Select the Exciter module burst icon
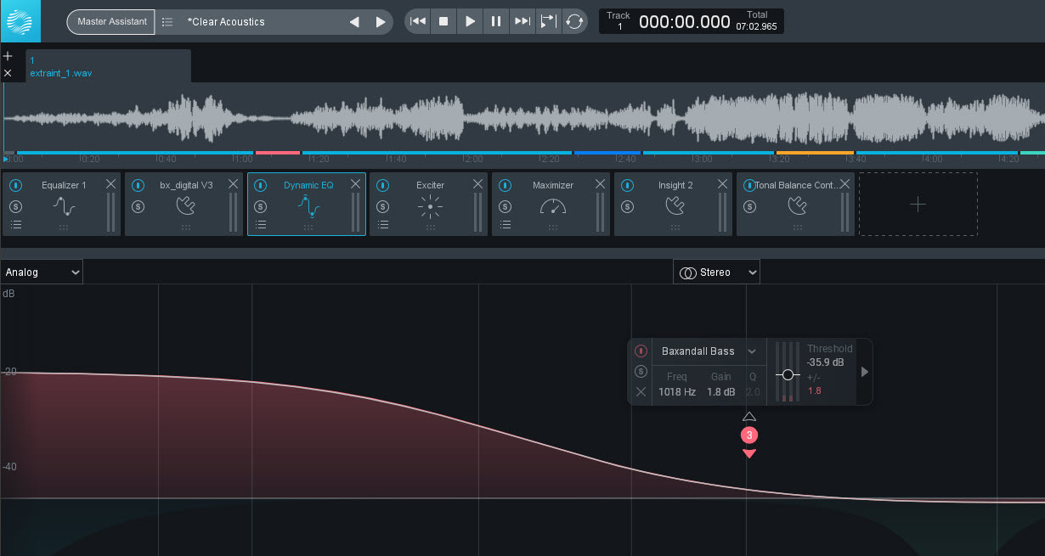Image resolution: width=1045 pixels, height=556 pixels. [431, 206]
